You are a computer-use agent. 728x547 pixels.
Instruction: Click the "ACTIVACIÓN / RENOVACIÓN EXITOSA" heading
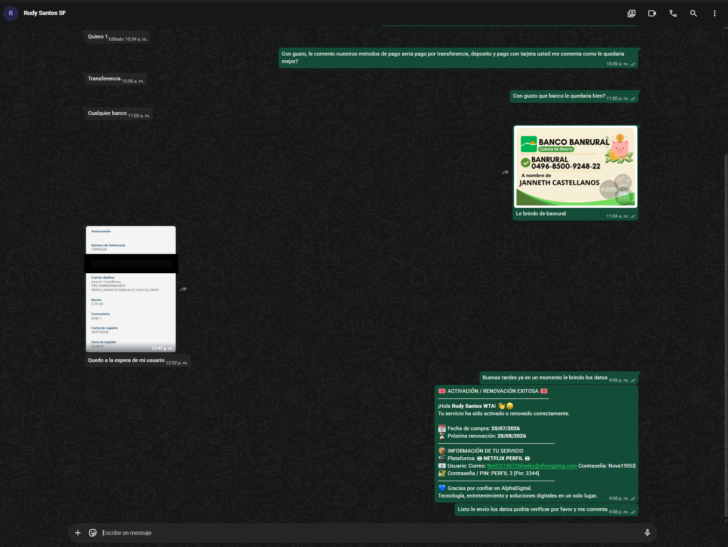tap(493, 391)
